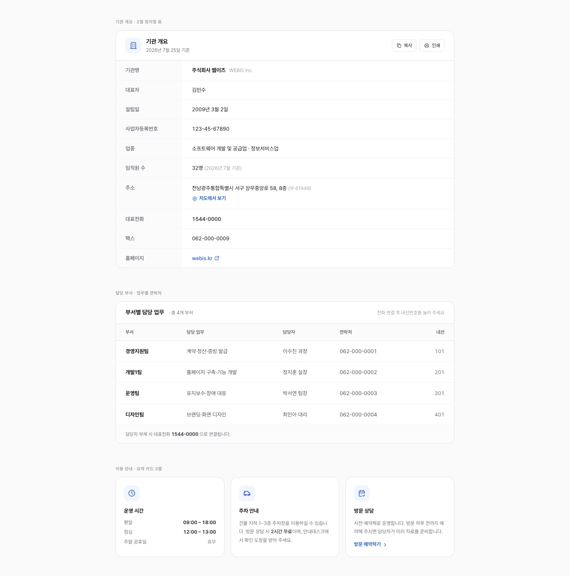Image resolution: width=570 pixels, height=576 pixels.
Task: Select the contact name 최민아 대리
Action: pos(295,414)
